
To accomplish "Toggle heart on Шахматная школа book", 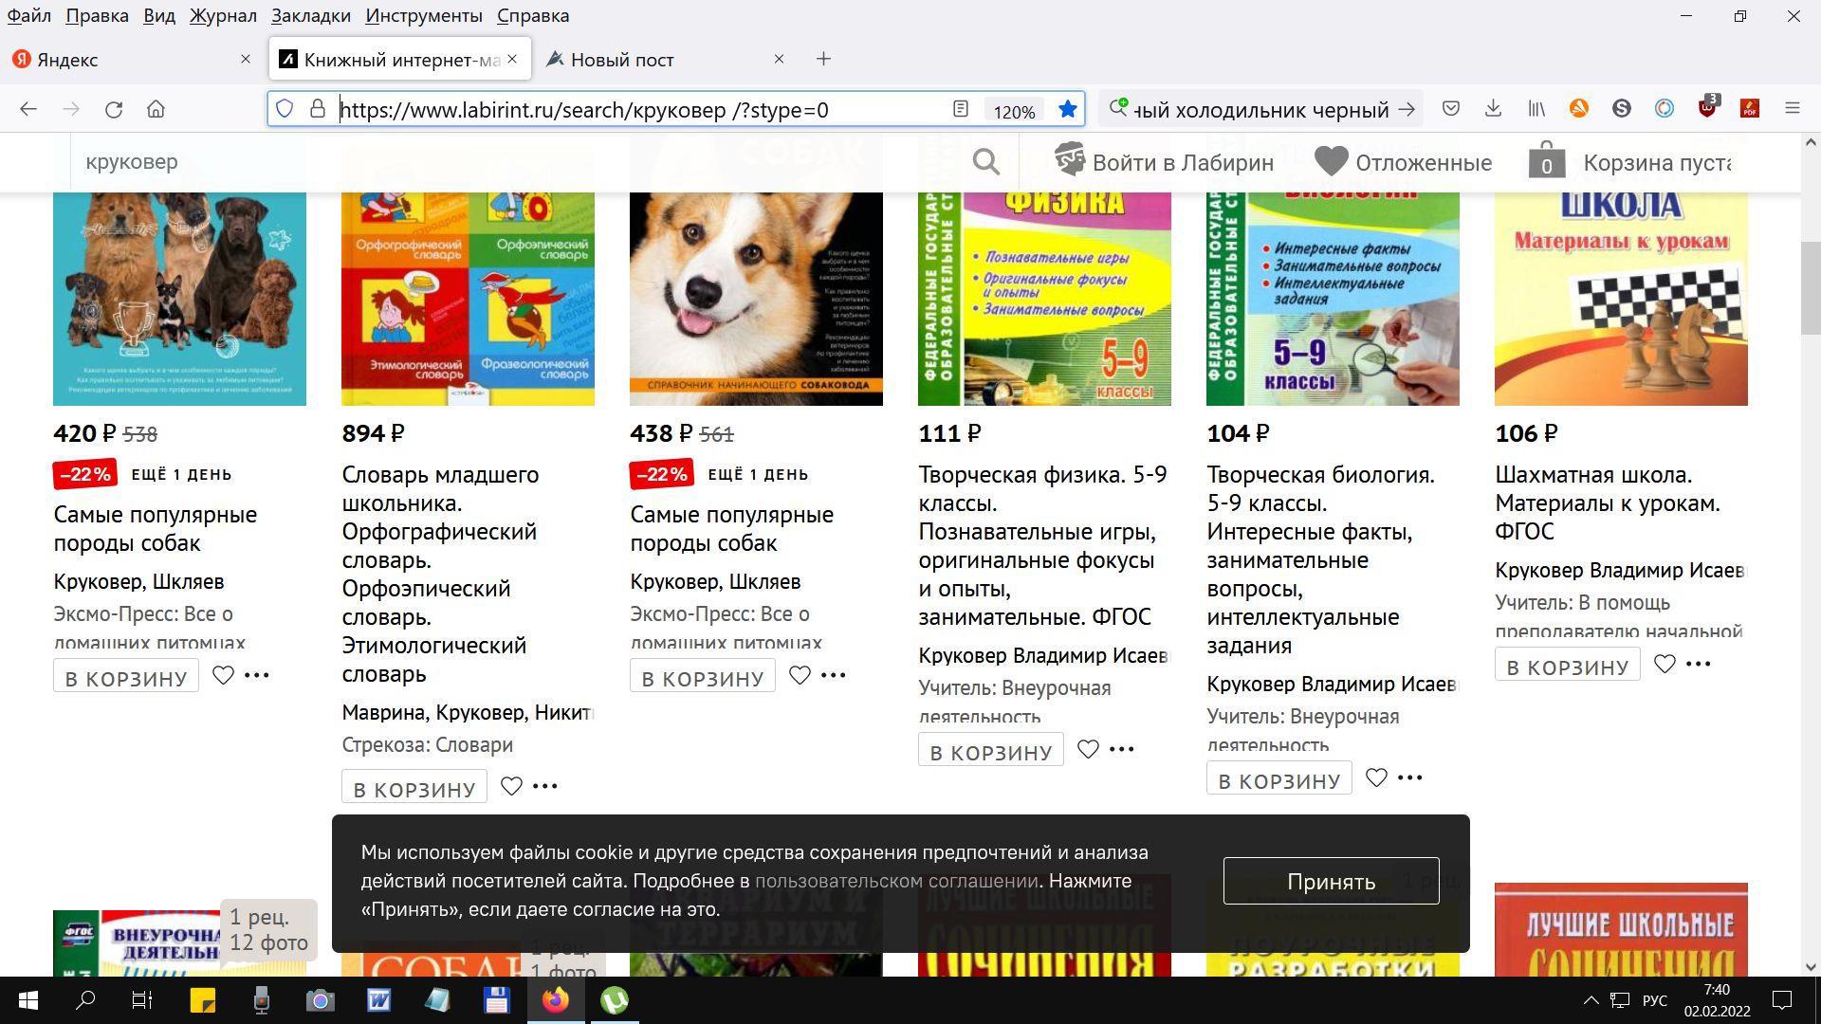I will [1665, 664].
